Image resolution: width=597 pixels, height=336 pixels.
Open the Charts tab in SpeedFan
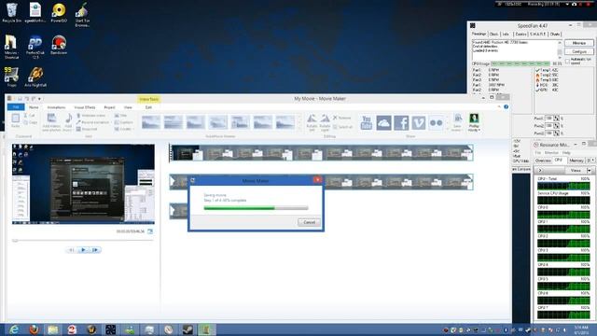tap(555, 35)
